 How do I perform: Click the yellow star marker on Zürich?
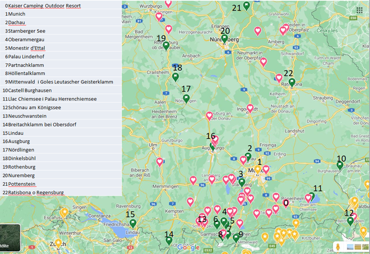pos(58,242)
